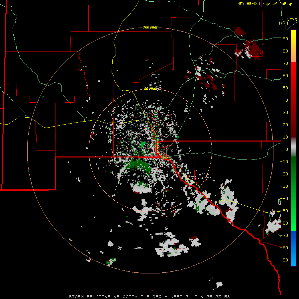
Task: Select the -70 value on velocity scale
Action: pos(284,236)
